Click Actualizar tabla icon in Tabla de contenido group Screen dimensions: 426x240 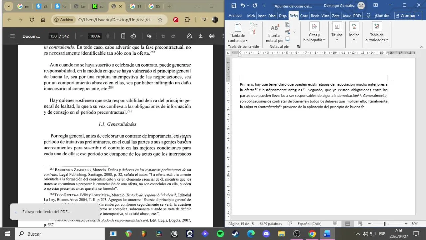point(252,32)
